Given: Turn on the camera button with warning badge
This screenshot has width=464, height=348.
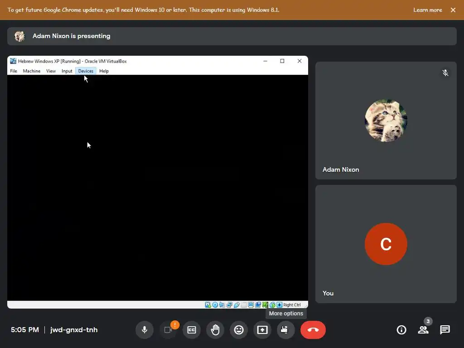Looking at the screenshot, I should pyautogui.click(x=168, y=330).
